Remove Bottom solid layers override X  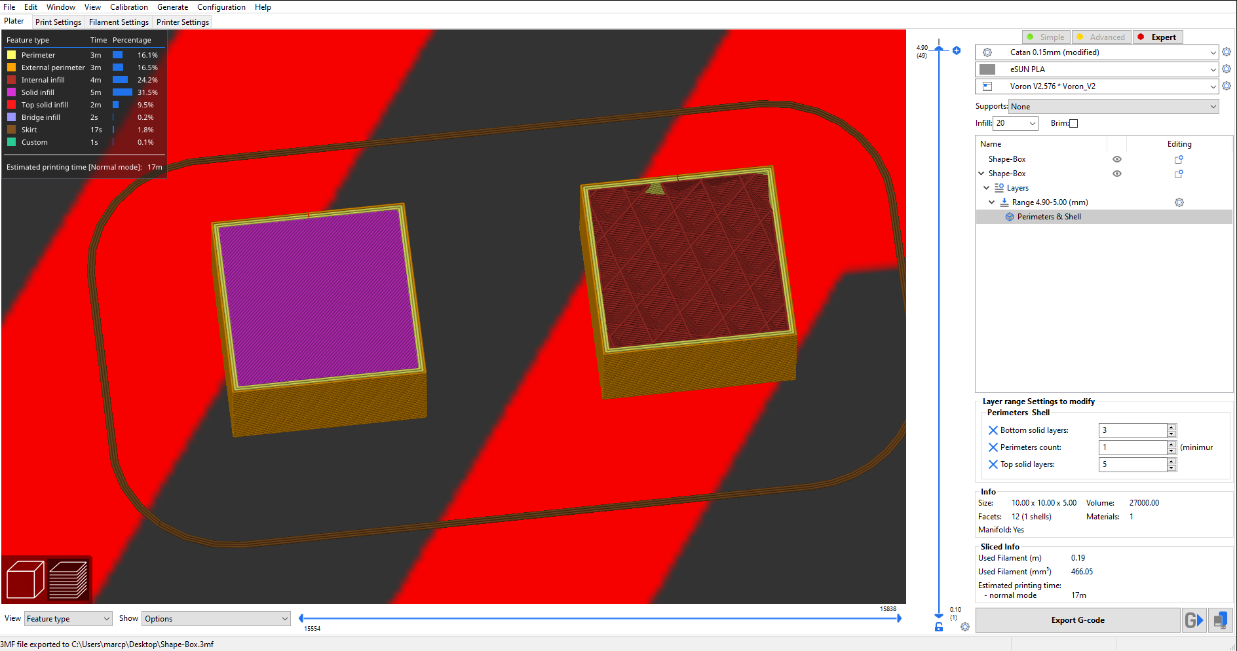pos(993,430)
